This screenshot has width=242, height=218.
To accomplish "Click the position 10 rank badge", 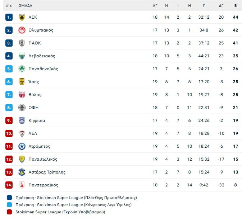I will click(9, 133).
